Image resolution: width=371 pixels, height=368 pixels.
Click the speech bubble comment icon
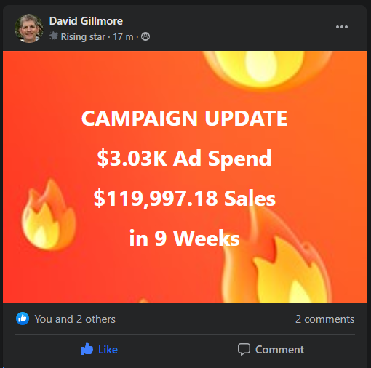coord(244,349)
